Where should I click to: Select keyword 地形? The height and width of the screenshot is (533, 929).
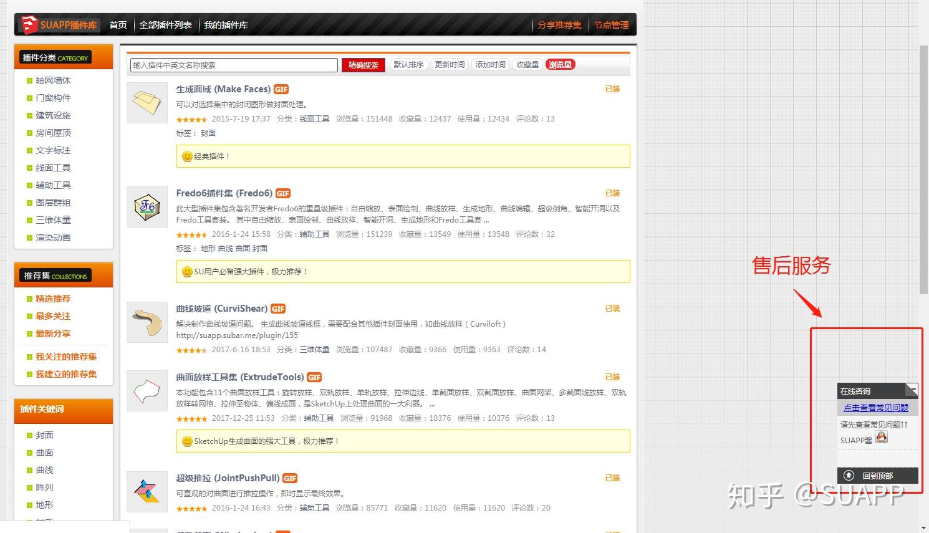tap(44, 505)
